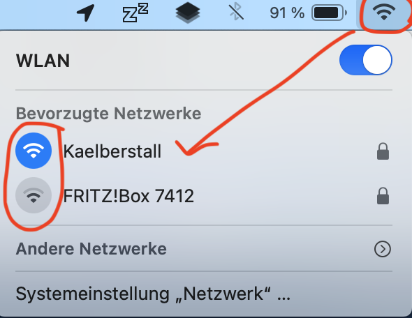The width and height of the screenshot is (412, 318).
Task: Click the Andere Netzwerke label
Action: [x=91, y=249]
